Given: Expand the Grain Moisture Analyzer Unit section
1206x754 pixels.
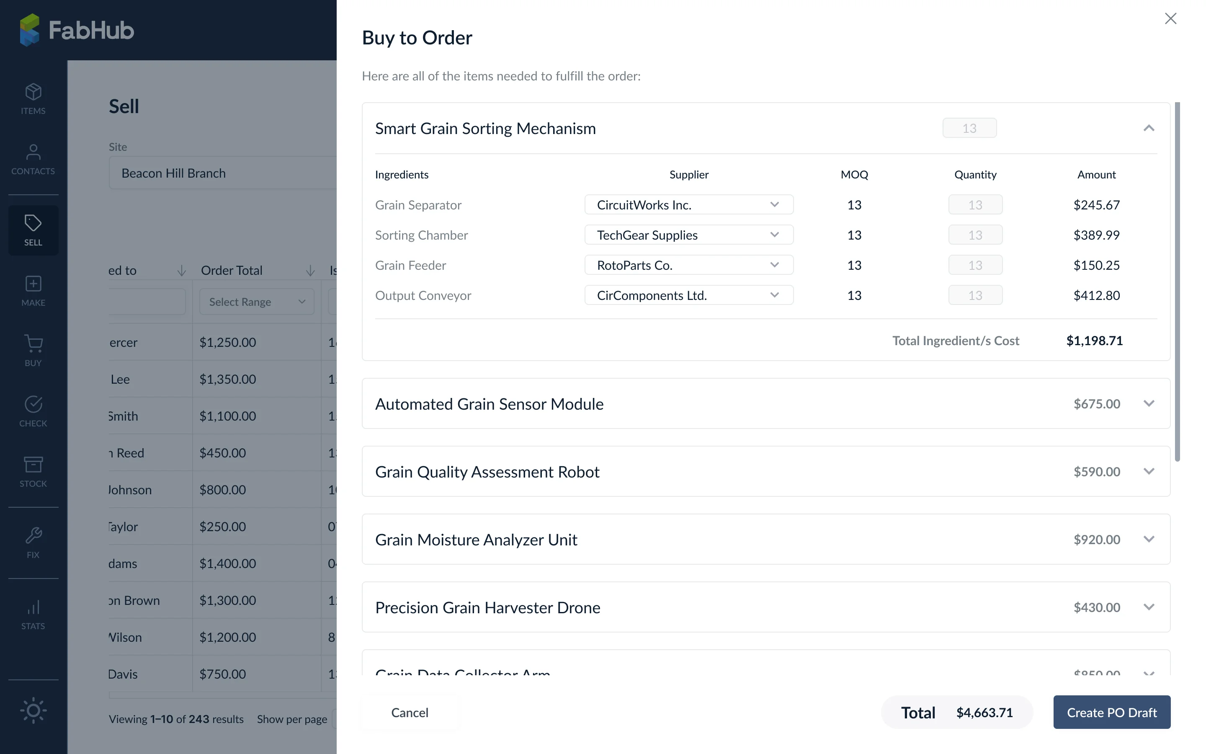Looking at the screenshot, I should 1149,539.
